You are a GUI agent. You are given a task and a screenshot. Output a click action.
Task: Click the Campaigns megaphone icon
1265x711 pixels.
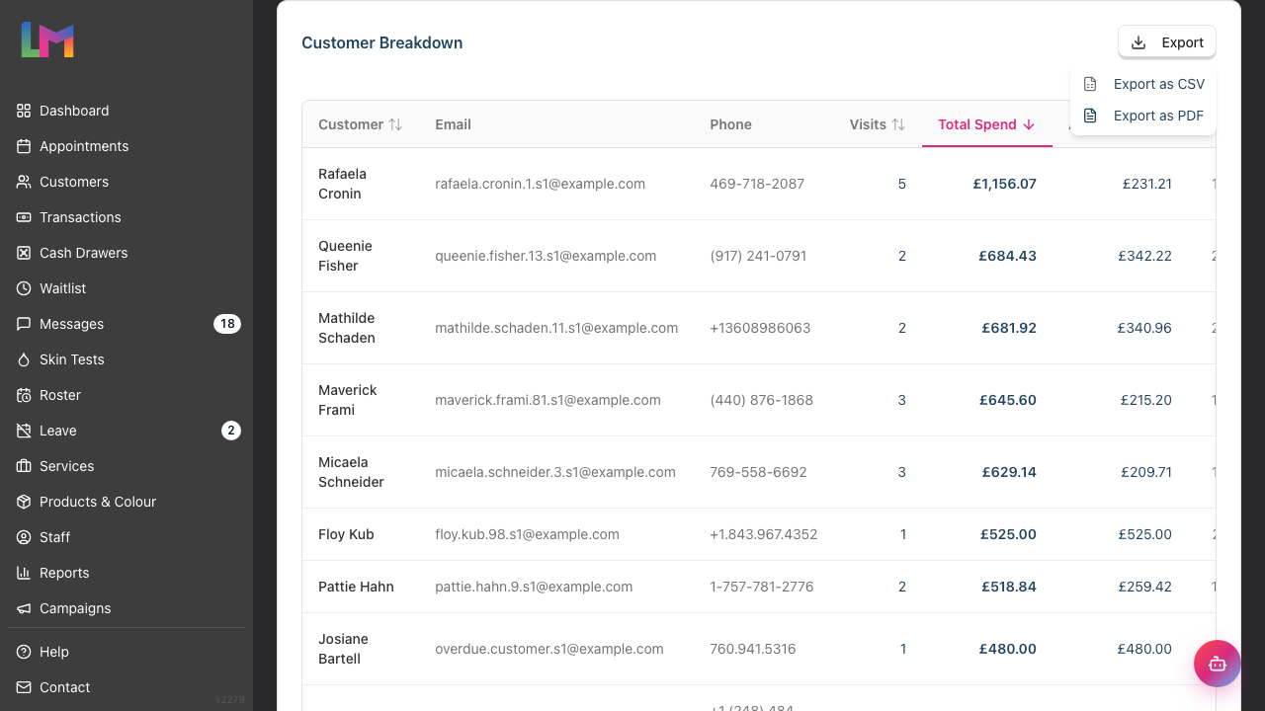click(24, 608)
